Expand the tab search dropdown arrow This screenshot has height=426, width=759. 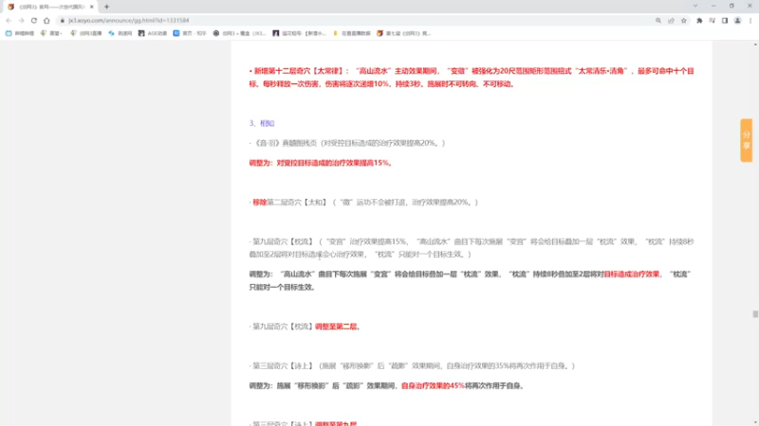point(695,6)
